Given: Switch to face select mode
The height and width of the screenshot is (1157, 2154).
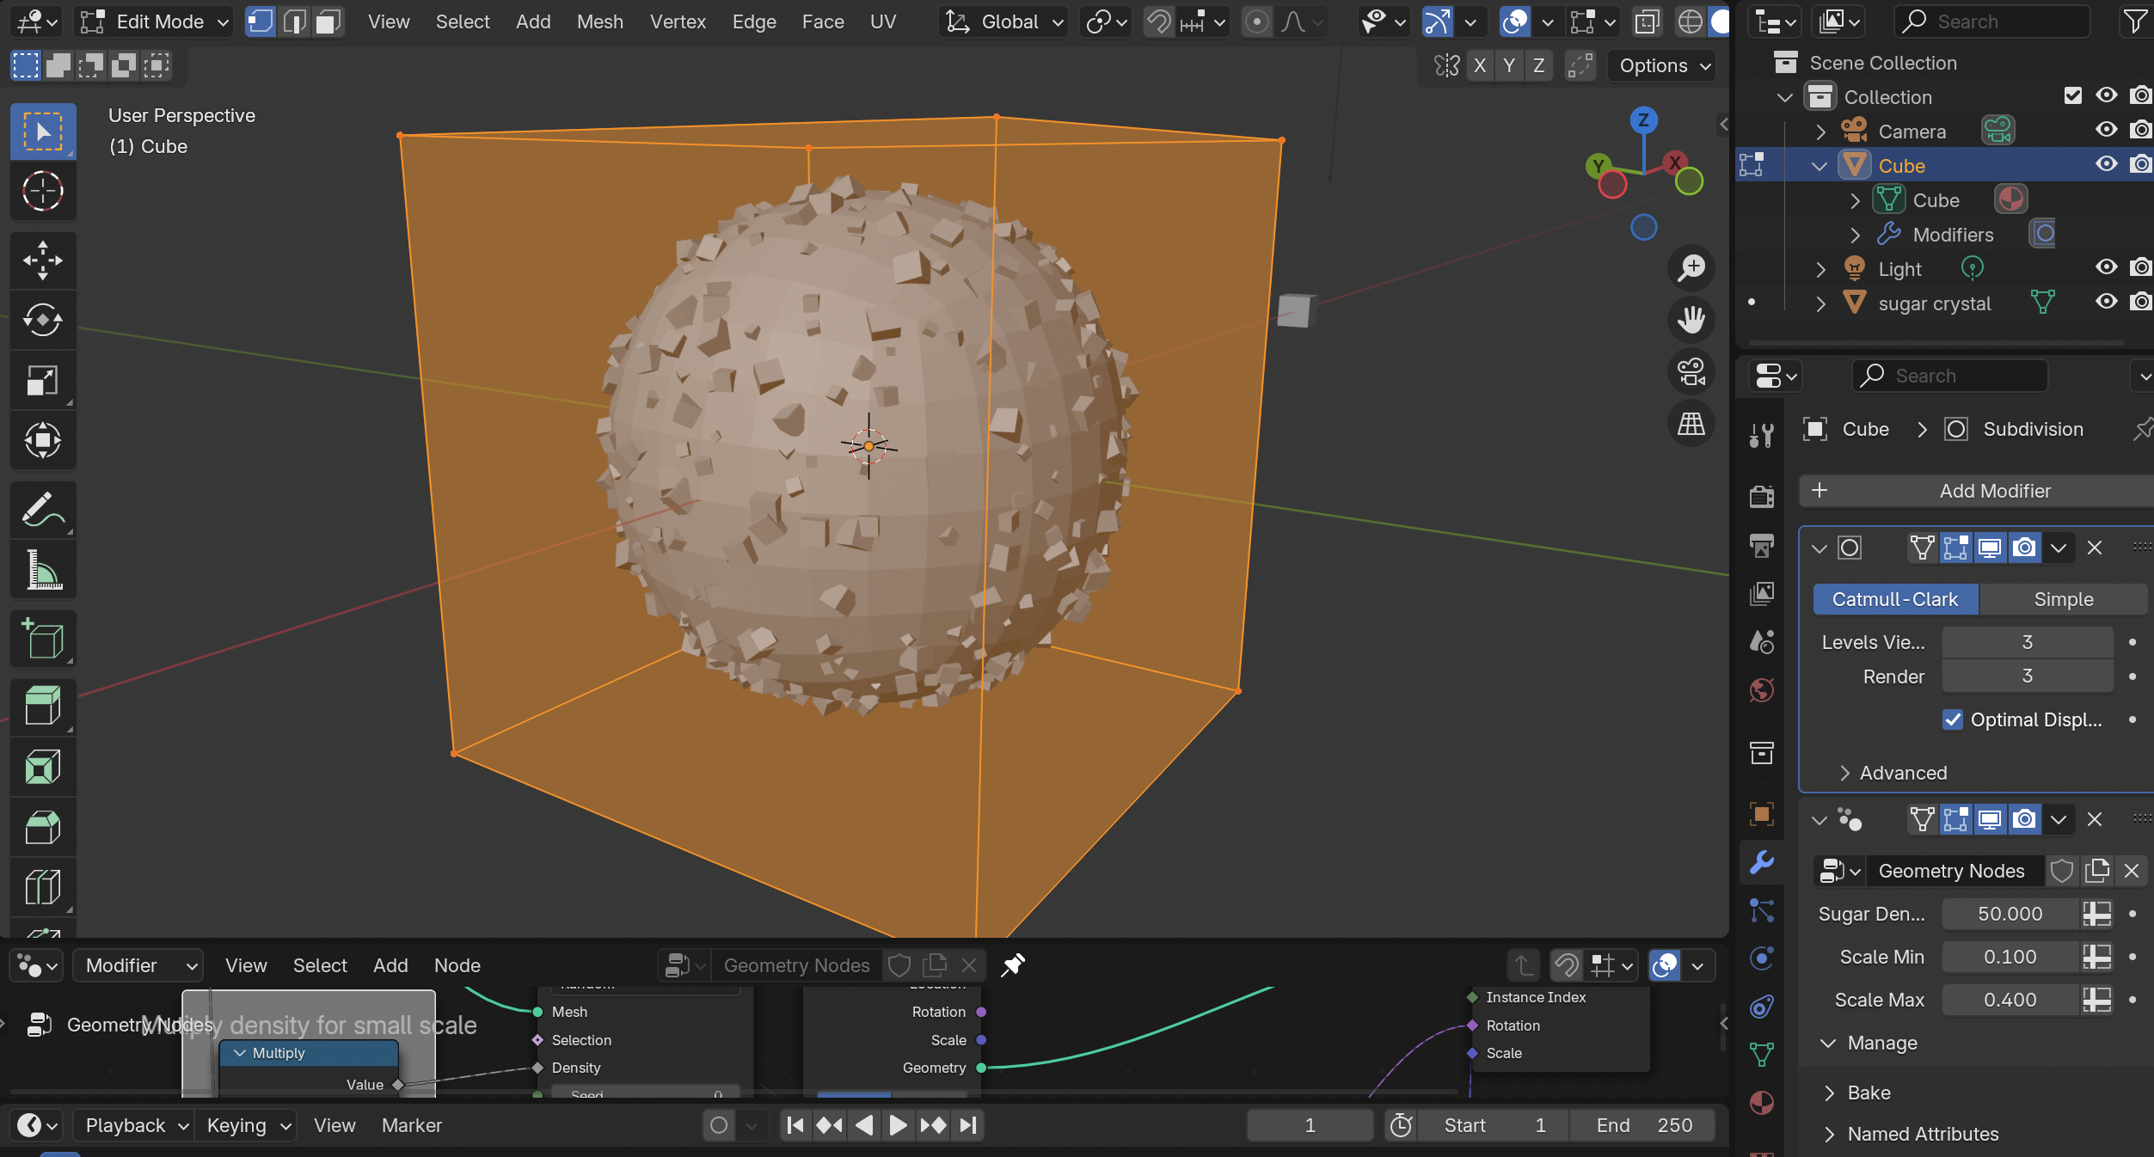Looking at the screenshot, I should coord(328,21).
